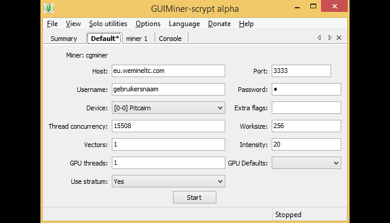Screen dimensions: 390x223
Task: Switch to the Console tab
Action: tap(171, 39)
